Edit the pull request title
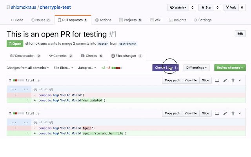This screenshot has width=251, height=157. (x=240, y=34)
